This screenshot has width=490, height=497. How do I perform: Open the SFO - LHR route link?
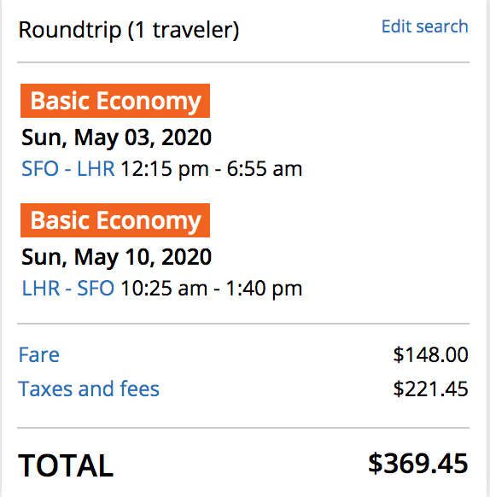67,168
